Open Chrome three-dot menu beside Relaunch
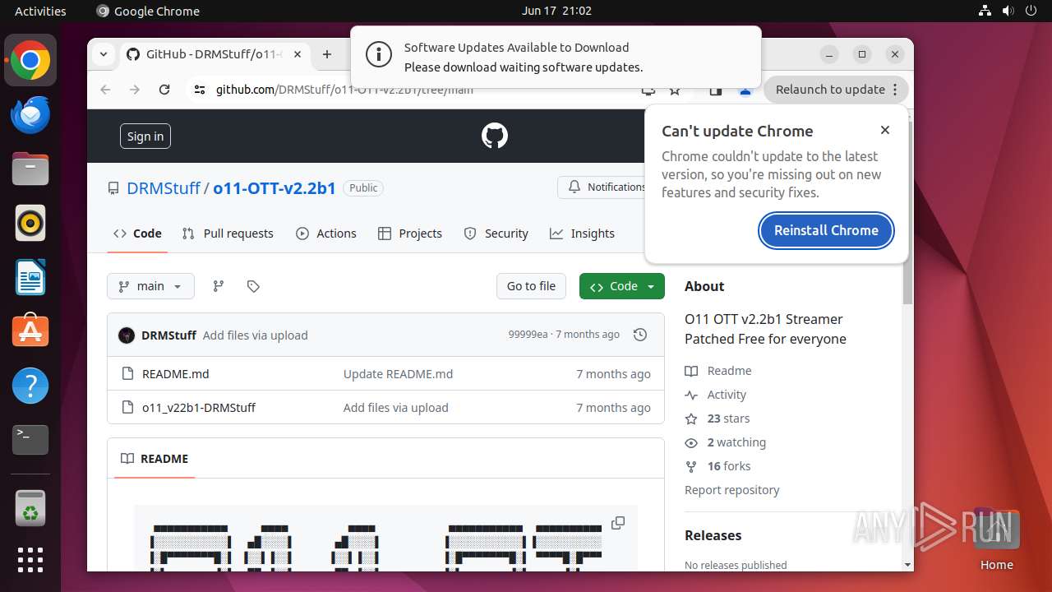The image size is (1052, 592). point(897,90)
